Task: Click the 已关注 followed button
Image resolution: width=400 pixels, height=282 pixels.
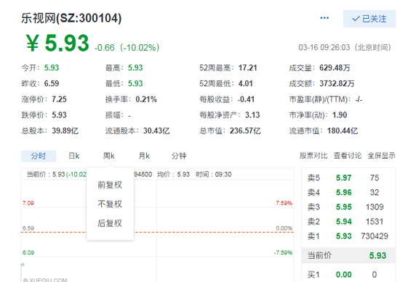Action: 369,19
